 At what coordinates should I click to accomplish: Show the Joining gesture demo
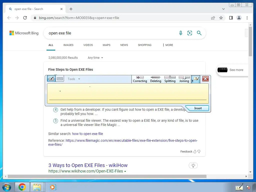coord(184,79)
